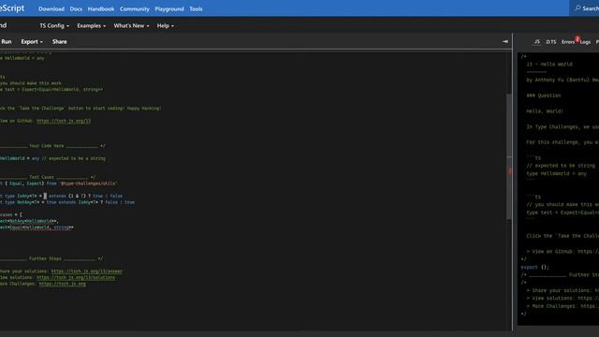Image resolution: width=599 pixels, height=337 pixels.
Task: Click the red error marker in overview ruler
Action: click(510, 171)
